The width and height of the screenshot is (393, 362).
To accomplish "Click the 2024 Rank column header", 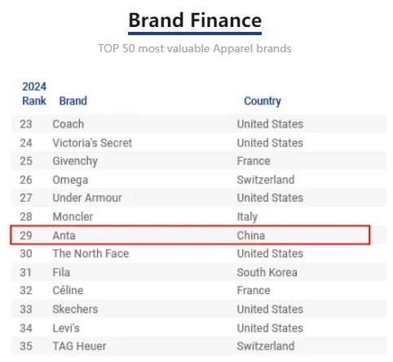I will pos(34,94).
